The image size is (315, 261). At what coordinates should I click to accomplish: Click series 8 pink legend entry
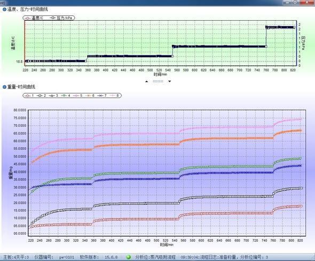(114, 96)
